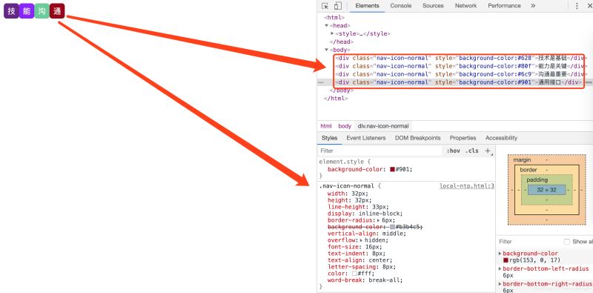Click the green '沟' icon tile

tap(42, 11)
